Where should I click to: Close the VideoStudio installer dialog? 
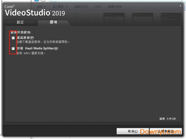181,6
